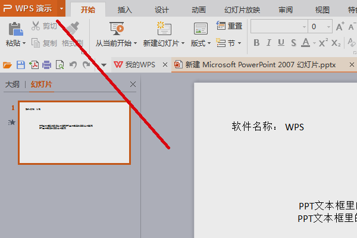Screen dimensions: 357x238
Task: Expand the 'From current start' dropdown arrow
Action: click(135, 43)
